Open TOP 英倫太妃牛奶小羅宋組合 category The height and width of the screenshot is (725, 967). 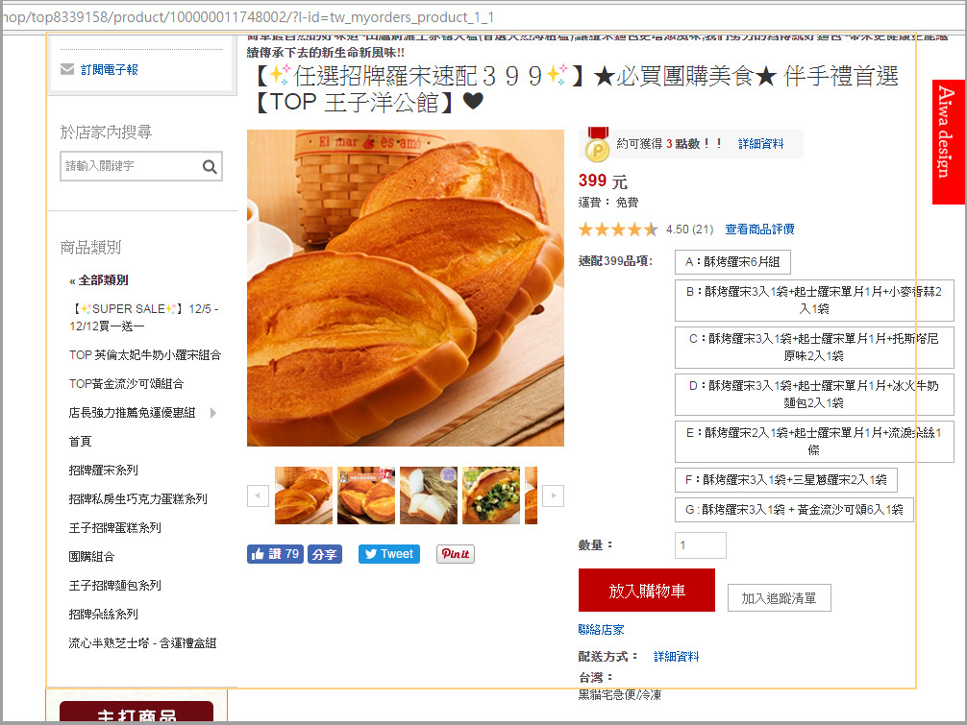pyautogui.click(x=145, y=354)
